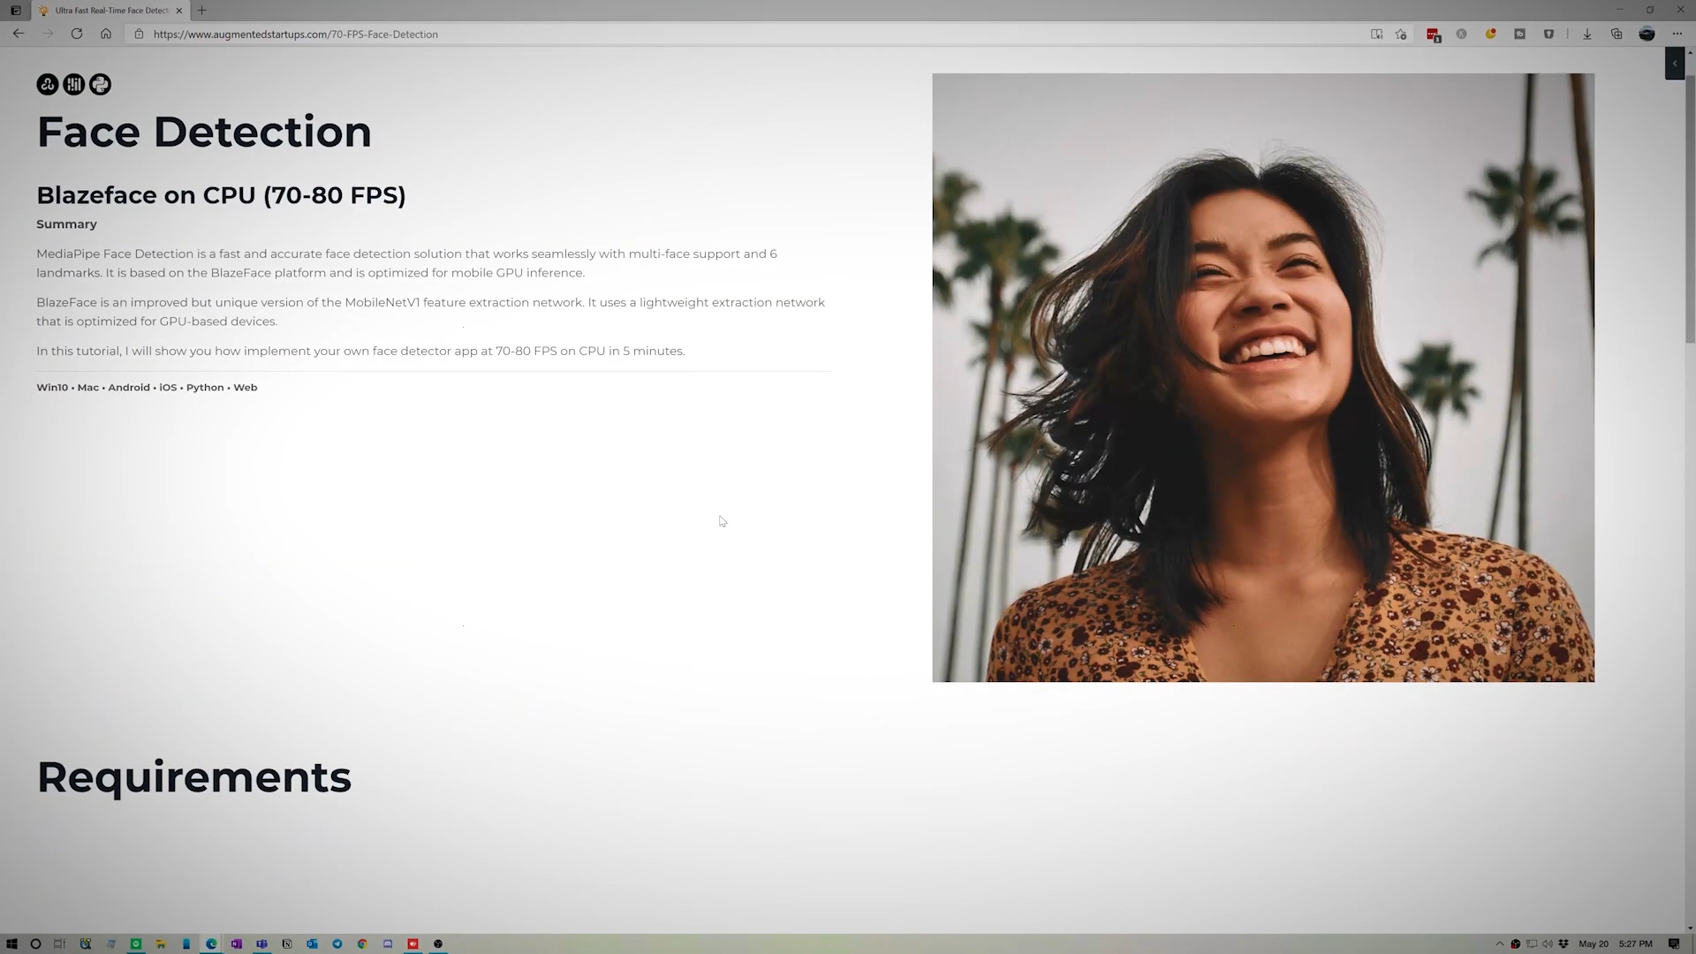Click the middle round badge icon above the title
This screenshot has width=1696, height=954.
(x=73, y=84)
